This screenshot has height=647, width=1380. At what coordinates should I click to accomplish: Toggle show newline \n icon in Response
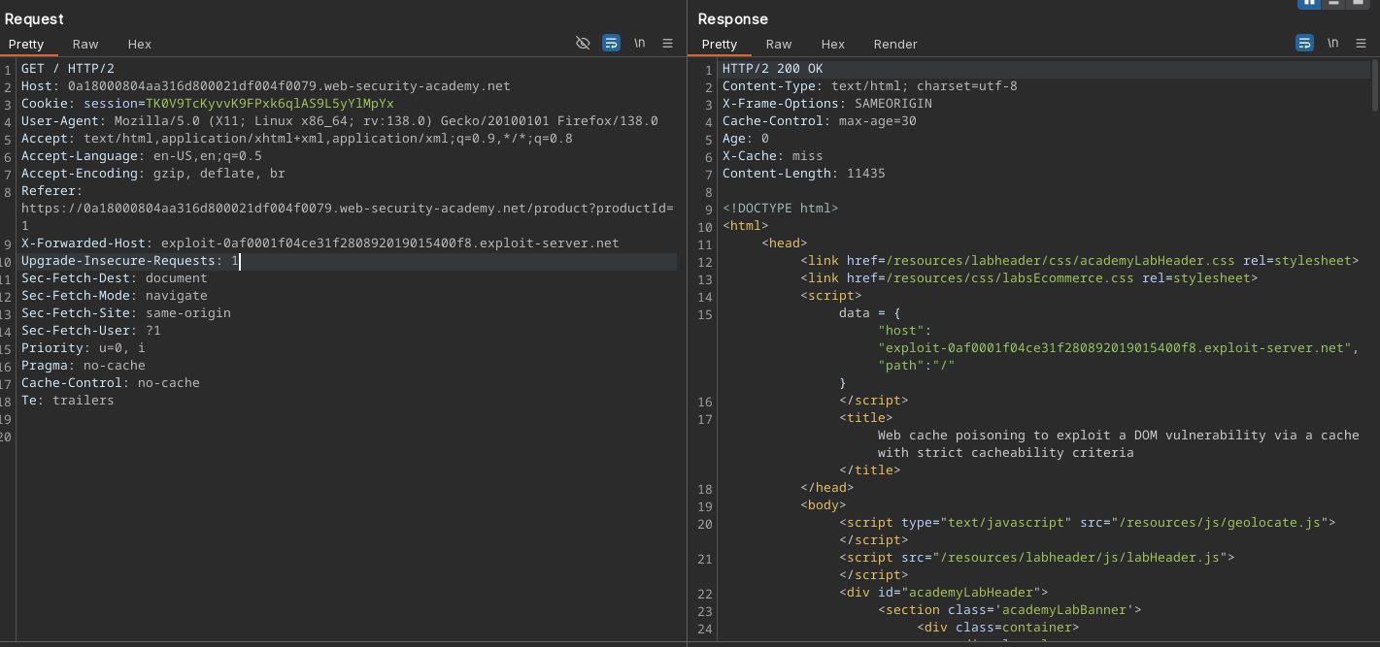coord(1333,44)
